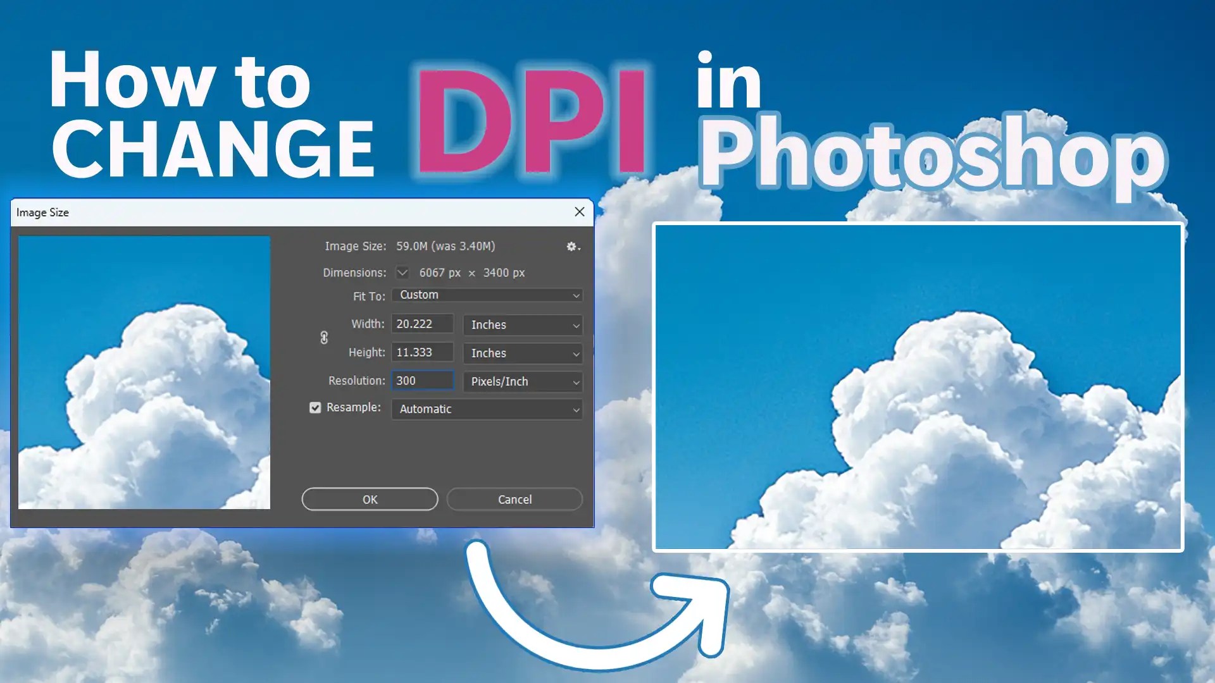The width and height of the screenshot is (1215, 683).
Task: Open the Resample method Automatic dropdown
Action: tap(486, 409)
